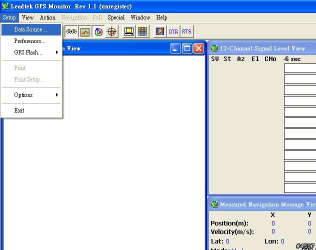Click the 12-Channel Signal Level View window icon
Screen dimensions: 316x250
pyautogui.click(x=214, y=48)
